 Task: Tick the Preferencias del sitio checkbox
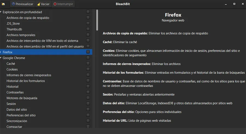coord(88,115)
